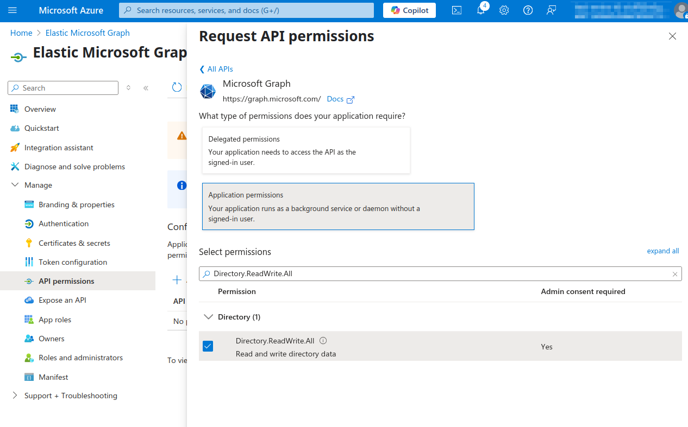Image resolution: width=688 pixels, height=427 pixels.
Task: Clear the Directory.ReadWrite.All search query
Action: click(x=675, y=273)
